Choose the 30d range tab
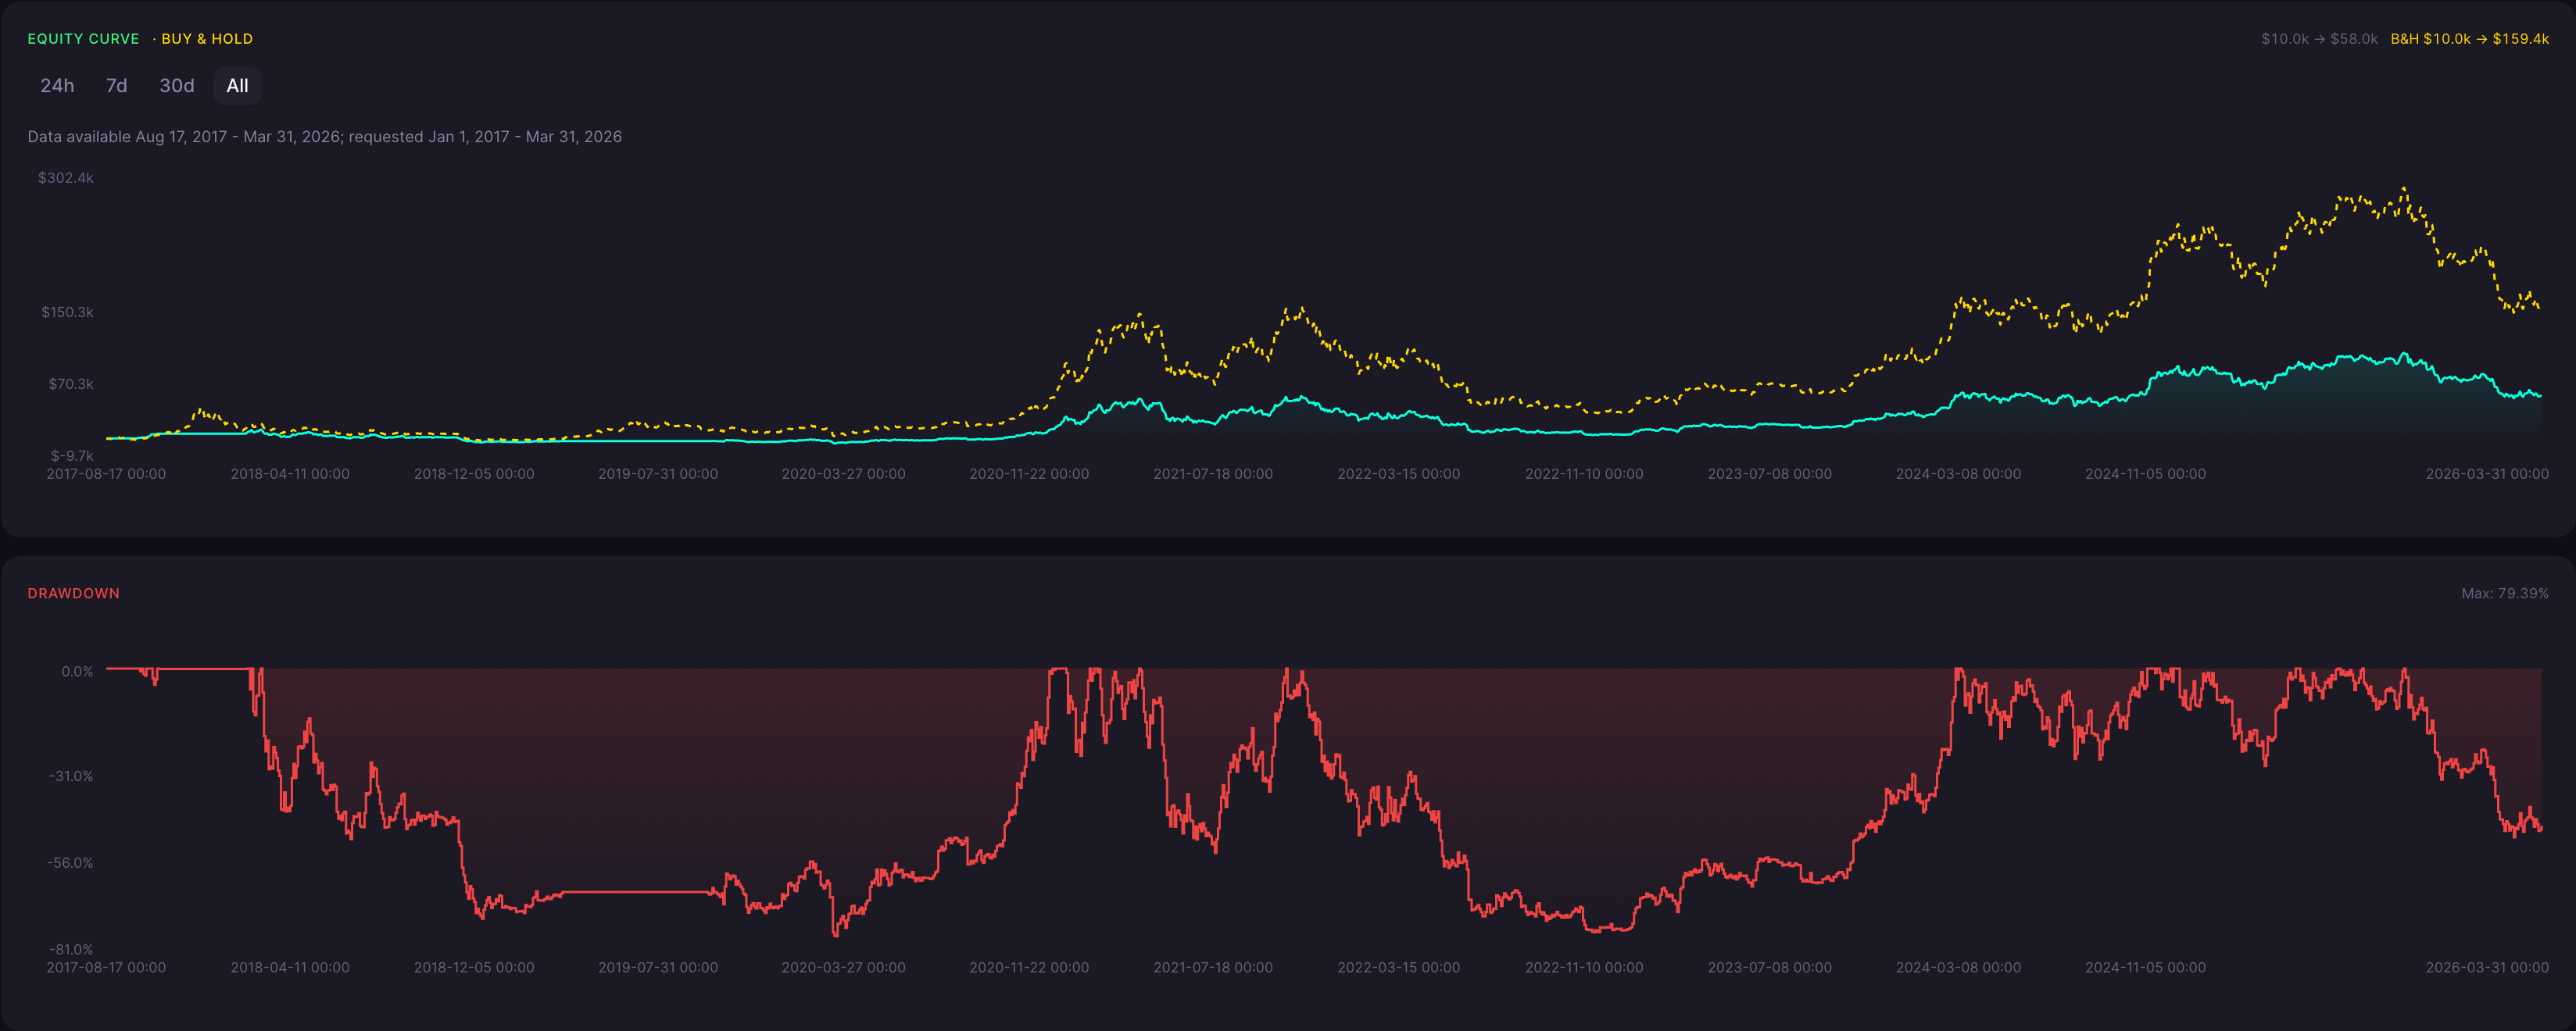Image resolution: width=2576 pixels, height=1031 pixels. [x=177, y=86]
